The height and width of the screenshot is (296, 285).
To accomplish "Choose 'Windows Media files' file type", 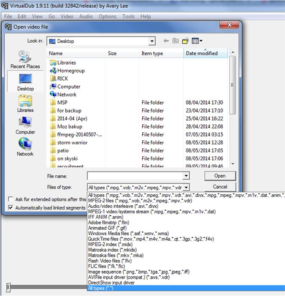I will [128, 234].
